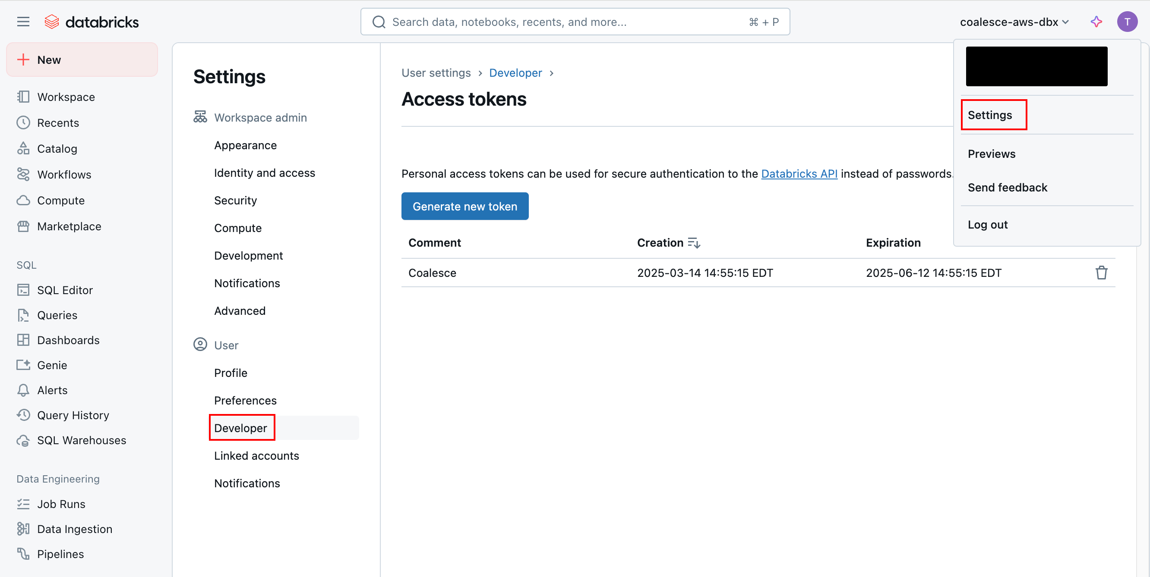Click the Workspace sidebar icon
This screenshot has height=577, width=1150.
(x=23, y=97)
